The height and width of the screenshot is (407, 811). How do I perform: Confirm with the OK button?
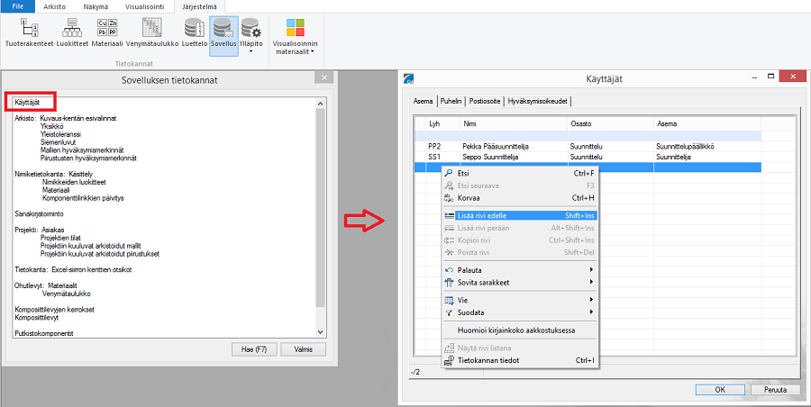pyautogui.click(x=720, y=390)
